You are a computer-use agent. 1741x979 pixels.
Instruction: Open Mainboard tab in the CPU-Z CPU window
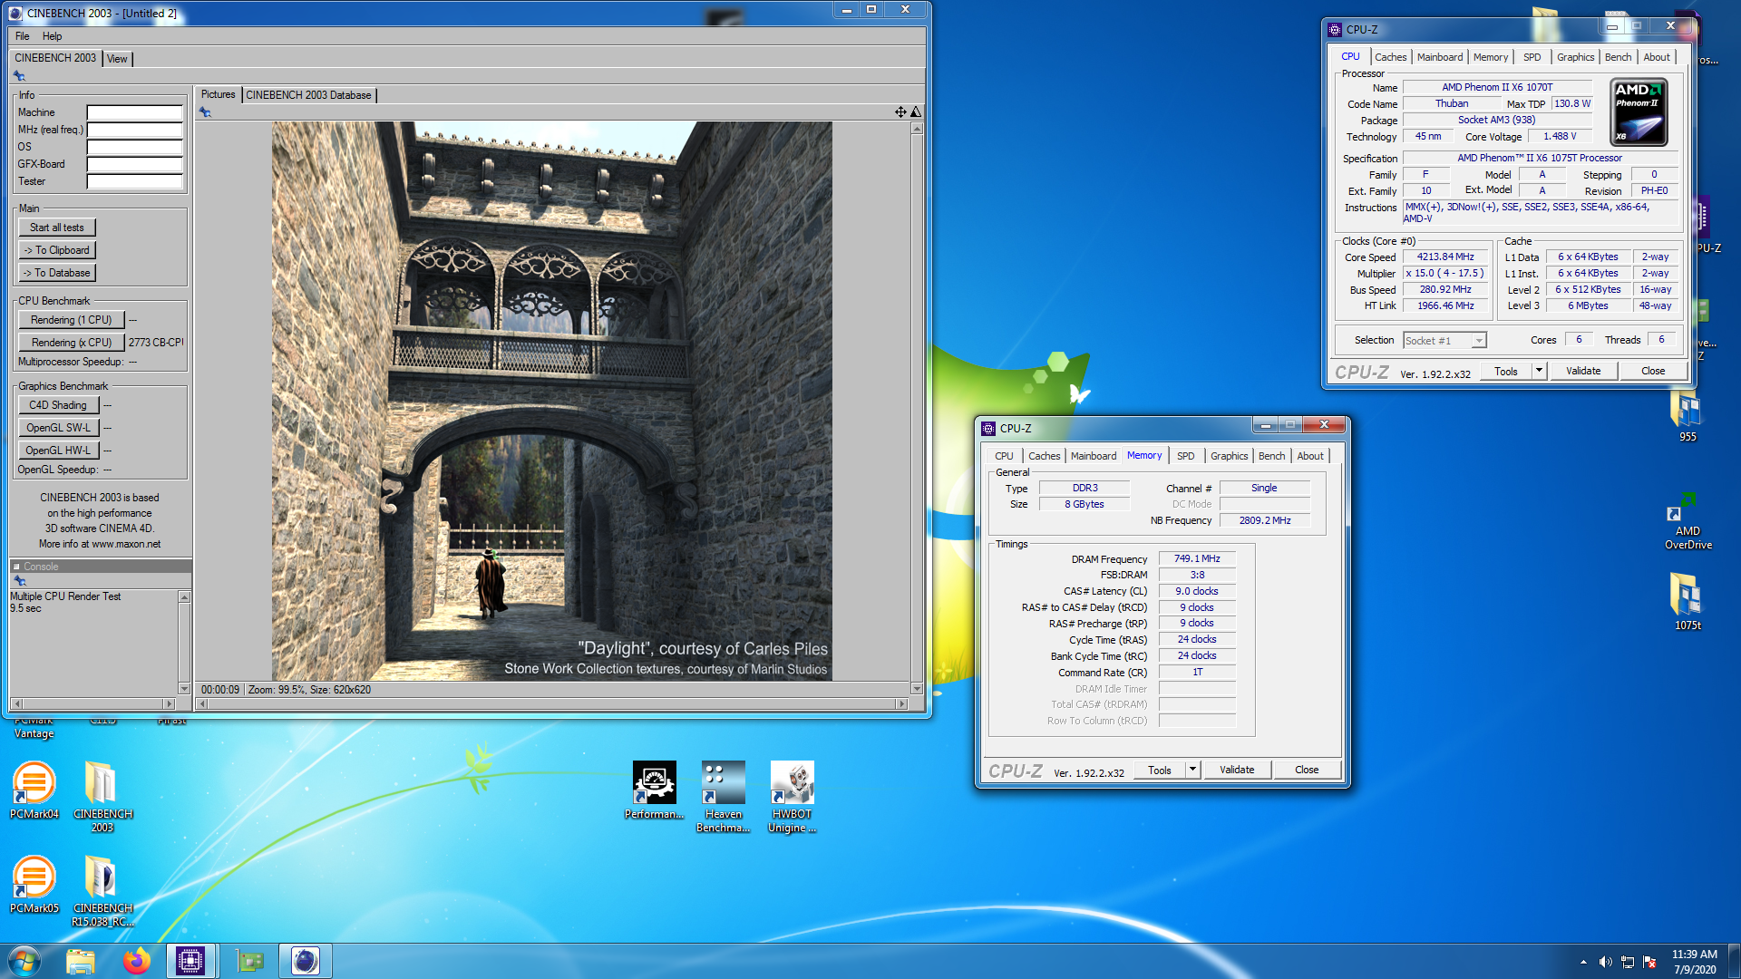(1440, 57)
